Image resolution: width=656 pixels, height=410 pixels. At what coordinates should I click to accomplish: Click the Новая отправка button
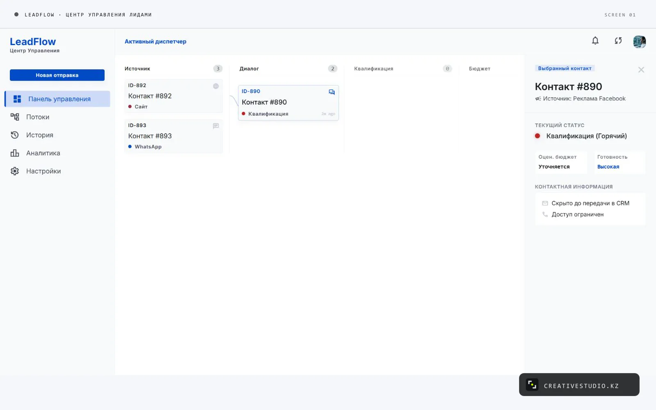tap(57, 75)
